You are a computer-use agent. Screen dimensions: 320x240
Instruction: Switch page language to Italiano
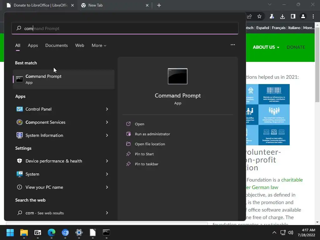point(294,28)
